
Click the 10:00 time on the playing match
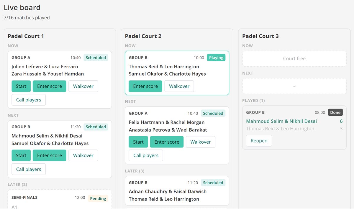tap(199, 58)
